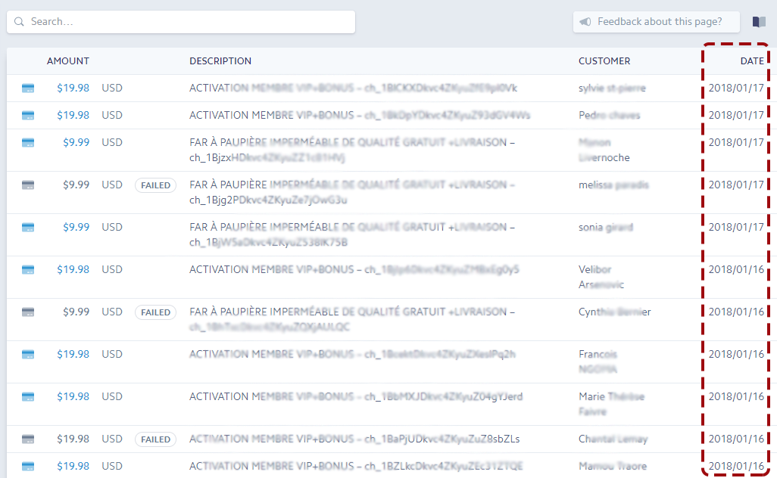This screenshot has width=777, height=478.
Task: Open the $19.98 payment from Marie
Action: click(x=73, y=397)
